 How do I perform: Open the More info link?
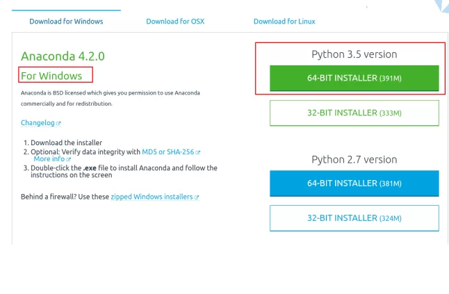click(49, 159)
